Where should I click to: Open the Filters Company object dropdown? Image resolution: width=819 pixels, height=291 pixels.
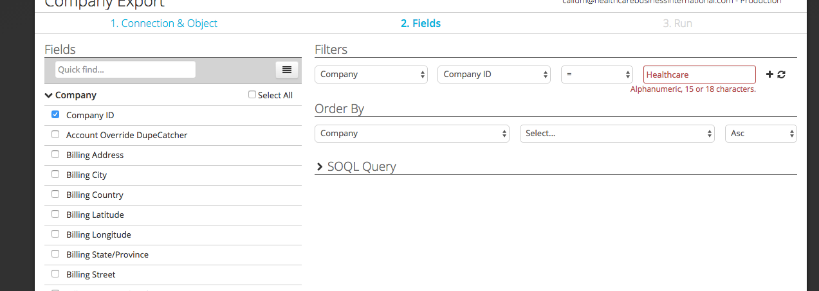pyautogui.click(x=371, y=75)
